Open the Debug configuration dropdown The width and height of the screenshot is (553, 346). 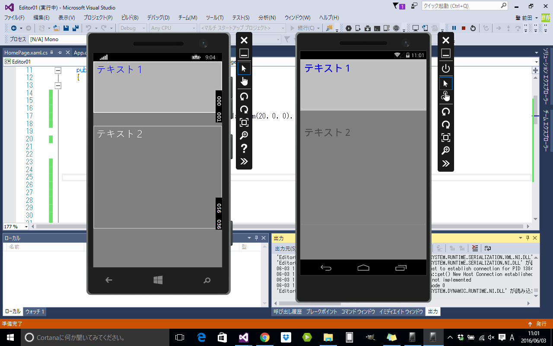click(132, 28)
